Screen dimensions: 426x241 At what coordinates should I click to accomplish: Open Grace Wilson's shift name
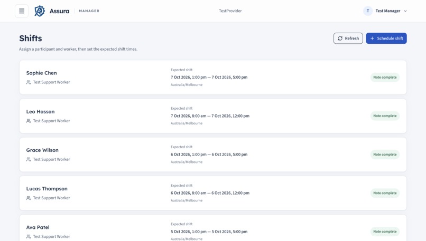(42, 150)
